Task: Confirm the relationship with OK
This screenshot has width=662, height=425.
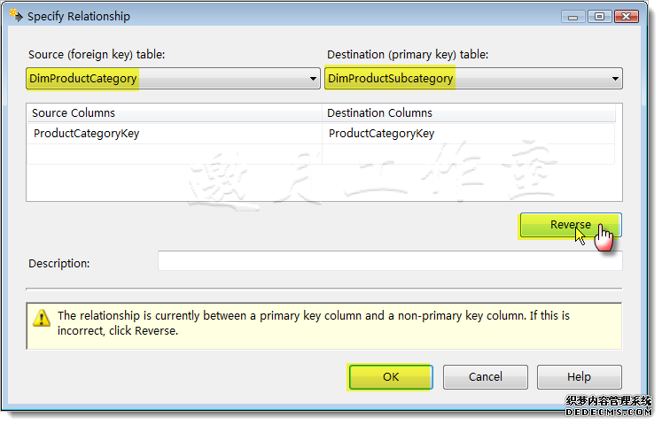Action: (x=391, y=377)
